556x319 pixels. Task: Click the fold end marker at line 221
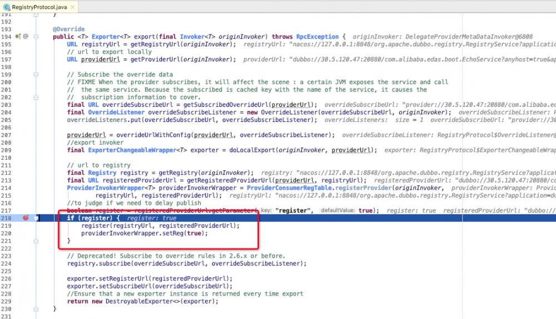pos(36,241)
